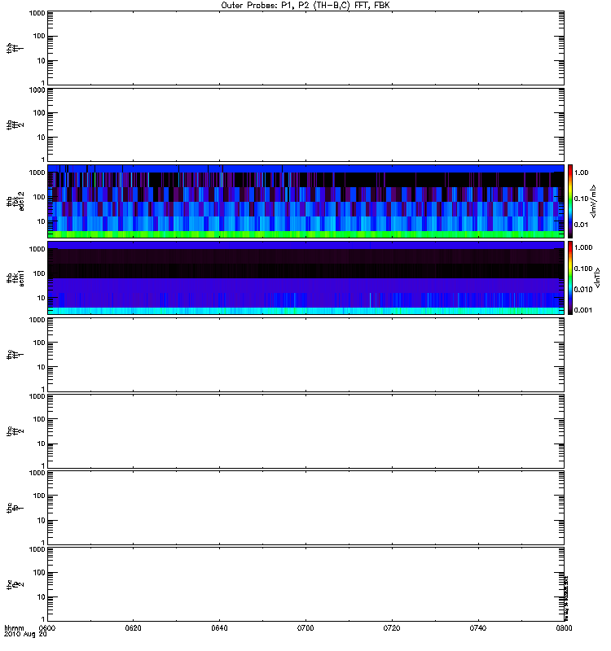611x651 pixels.
Task: Click the '0600' time axis label
Action: coord(47,628)
